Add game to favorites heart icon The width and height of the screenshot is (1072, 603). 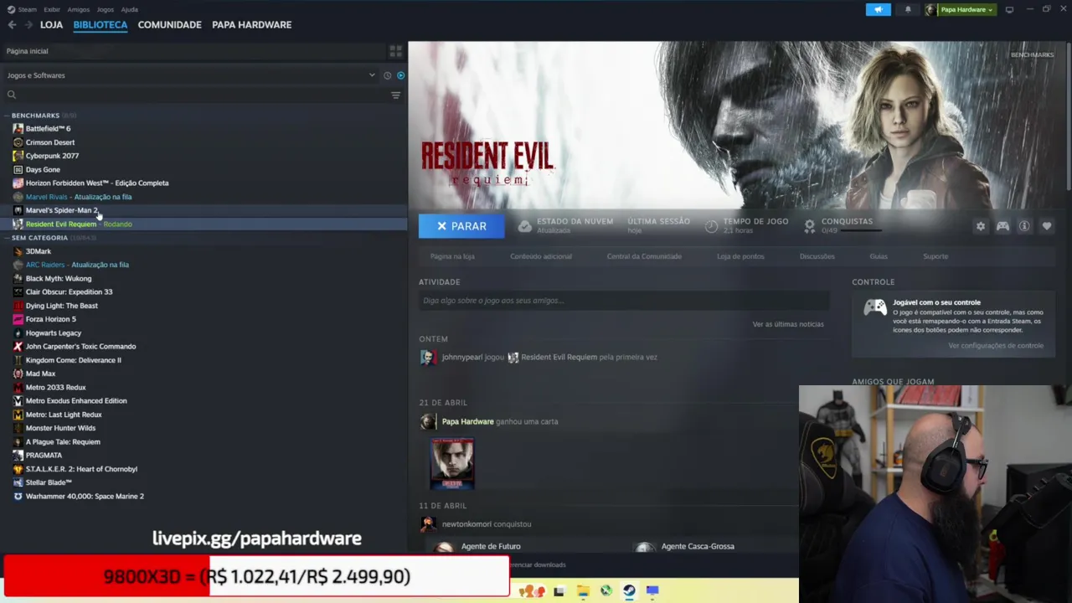pos(1046,226)
